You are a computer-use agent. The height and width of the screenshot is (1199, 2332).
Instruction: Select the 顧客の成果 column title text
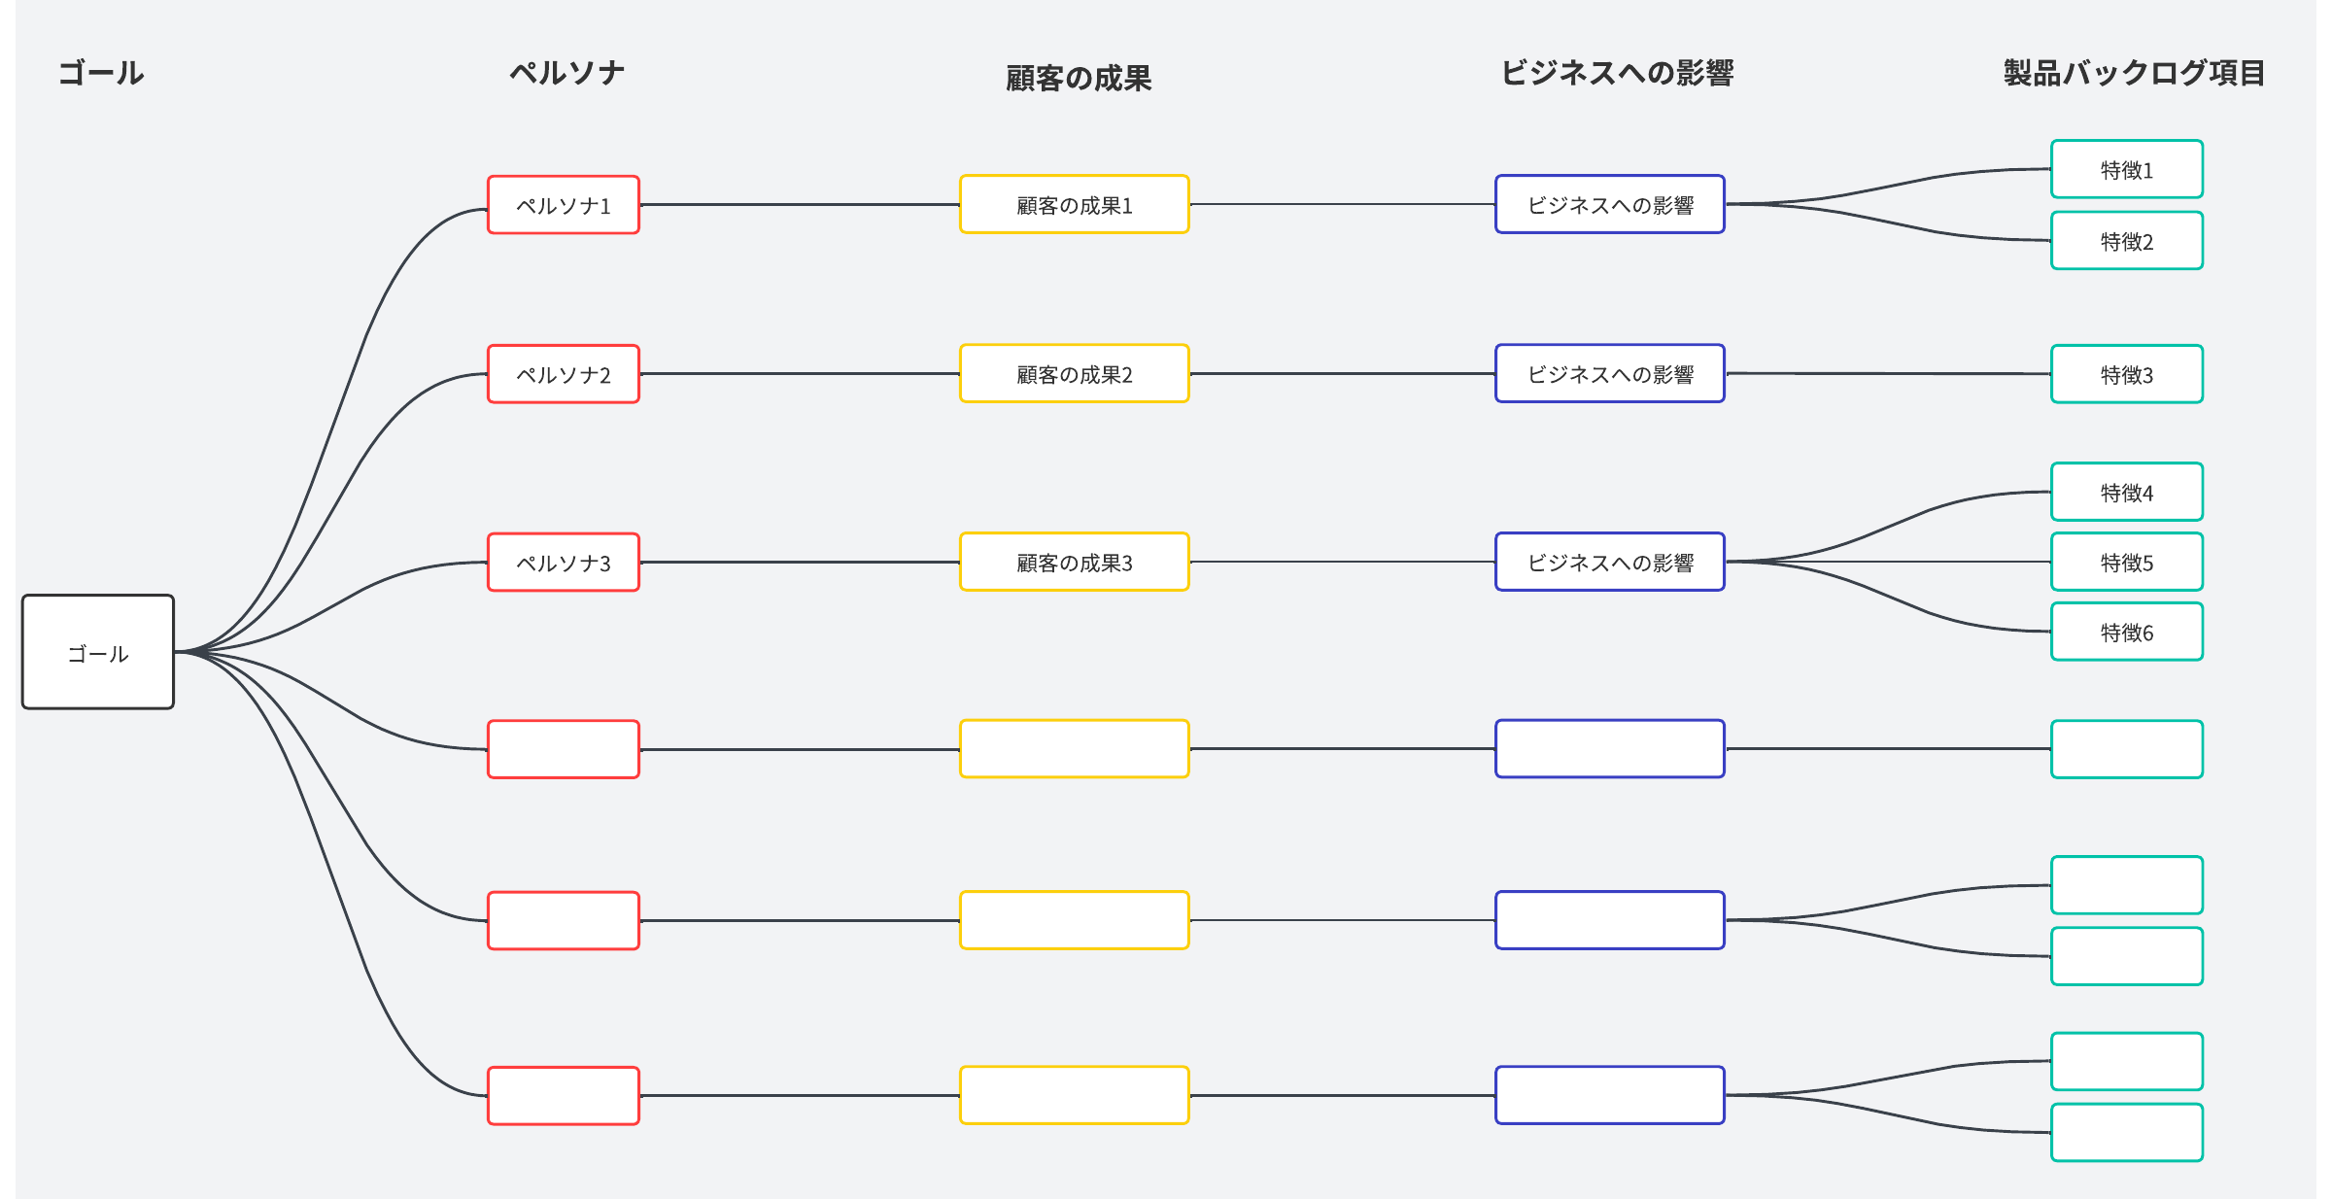(1079, 78)
